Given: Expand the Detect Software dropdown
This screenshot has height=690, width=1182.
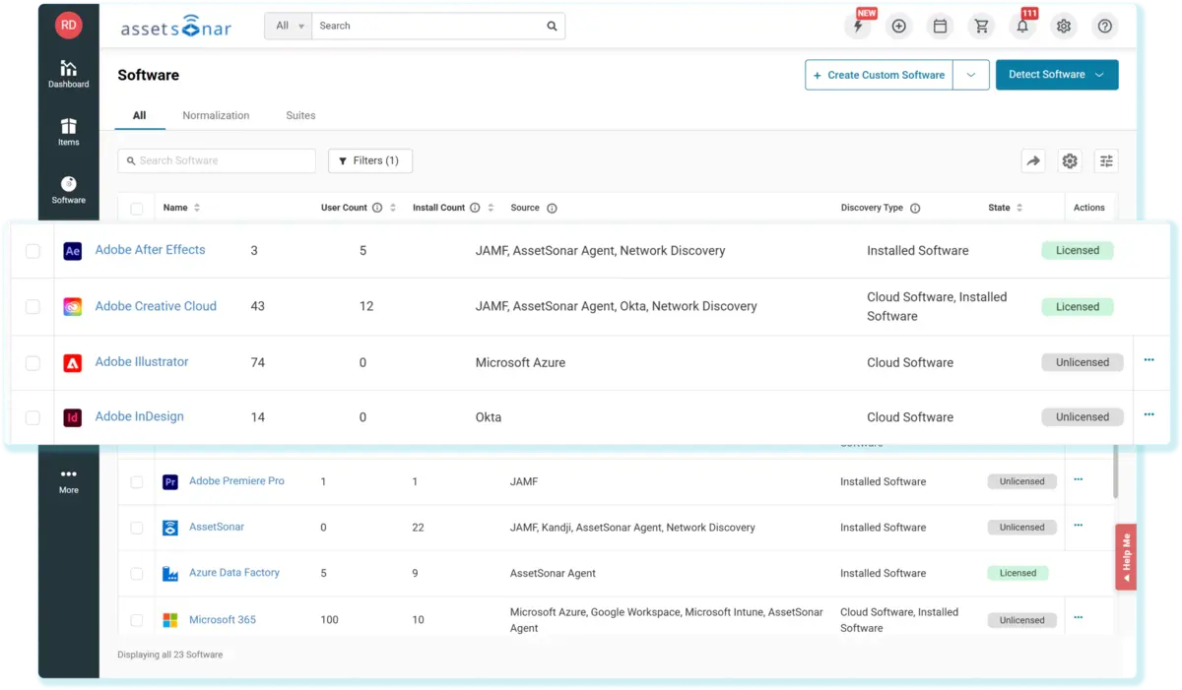Looking at the screenshot, I should coord(1057,75).
